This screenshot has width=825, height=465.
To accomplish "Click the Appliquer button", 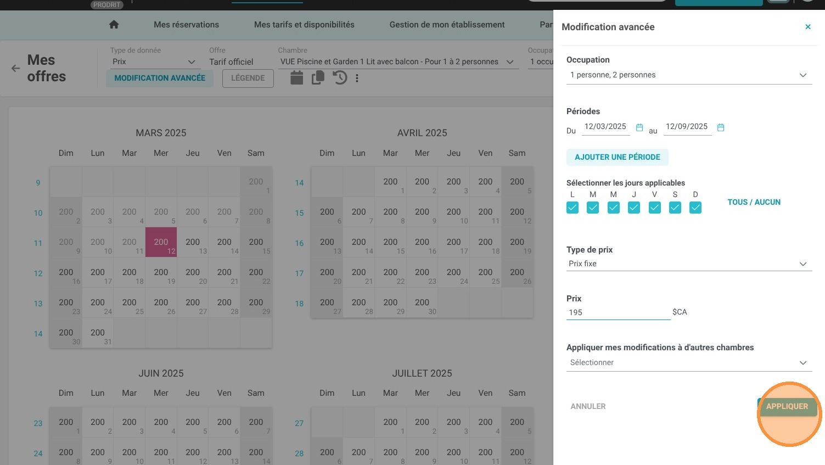I will 787,406.
